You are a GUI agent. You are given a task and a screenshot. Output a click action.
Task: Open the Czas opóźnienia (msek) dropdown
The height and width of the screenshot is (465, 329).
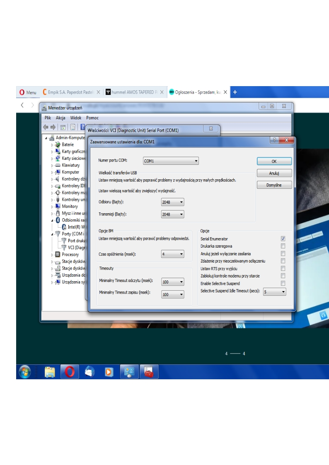coord(172,254)
